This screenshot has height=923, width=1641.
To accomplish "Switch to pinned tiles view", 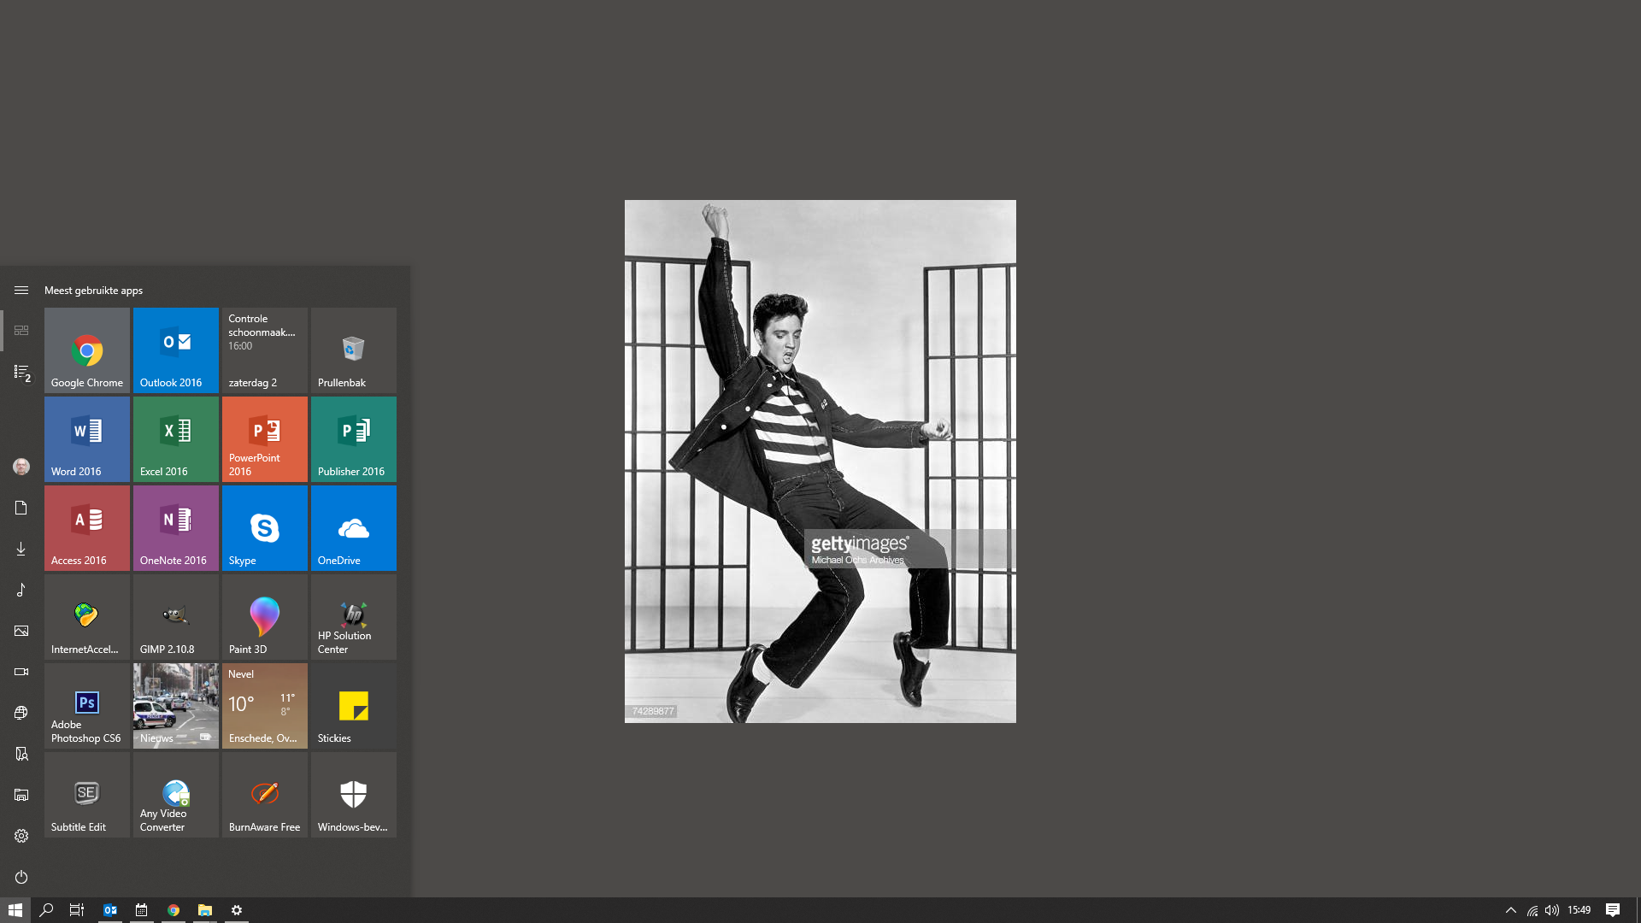I will [x=21, y=331].
